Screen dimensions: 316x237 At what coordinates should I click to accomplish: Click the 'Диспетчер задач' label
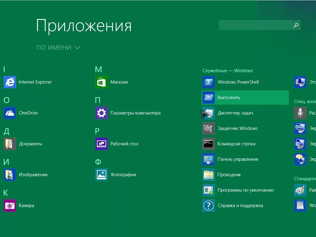tap(235, 113)
